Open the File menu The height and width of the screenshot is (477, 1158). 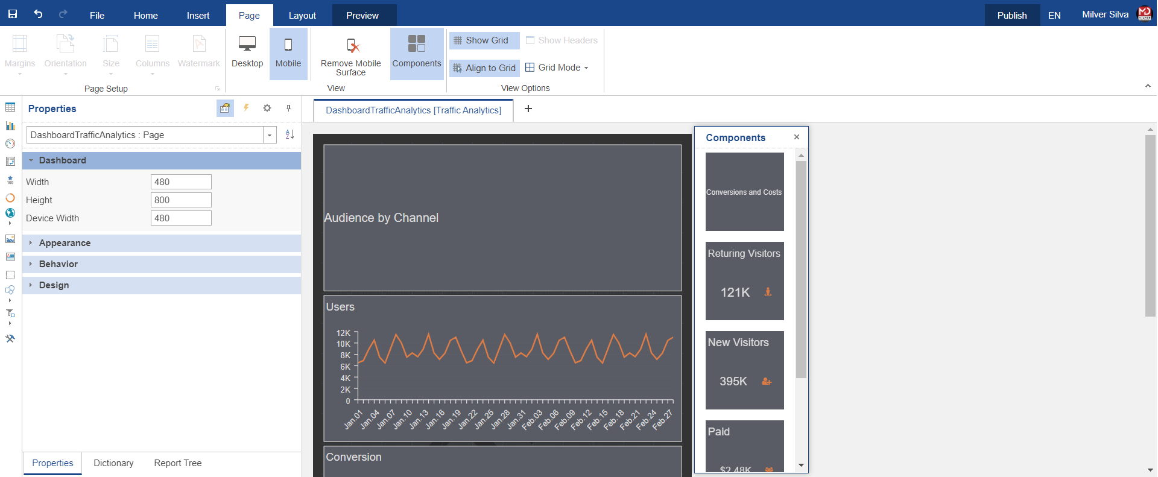tap(97, 16)
